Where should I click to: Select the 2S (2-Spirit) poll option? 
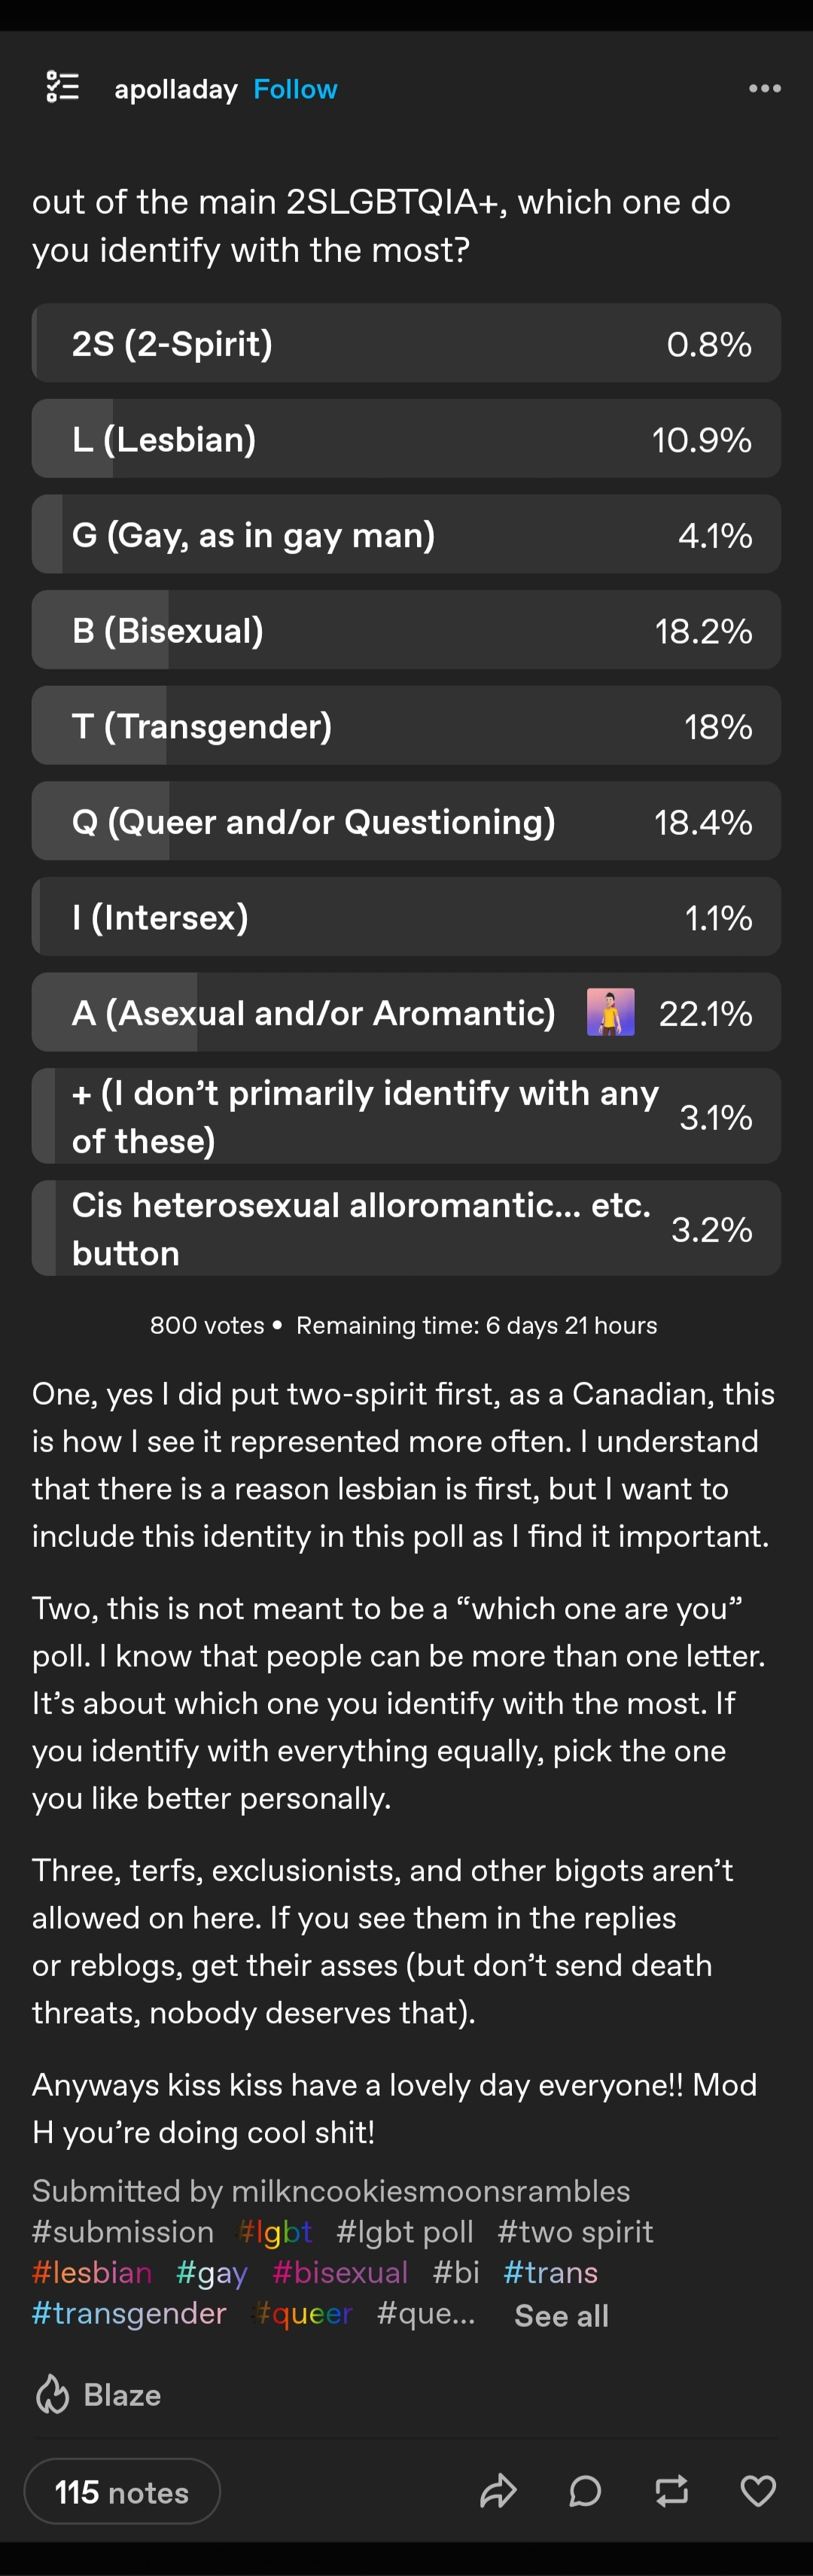[x=405, y=344]
